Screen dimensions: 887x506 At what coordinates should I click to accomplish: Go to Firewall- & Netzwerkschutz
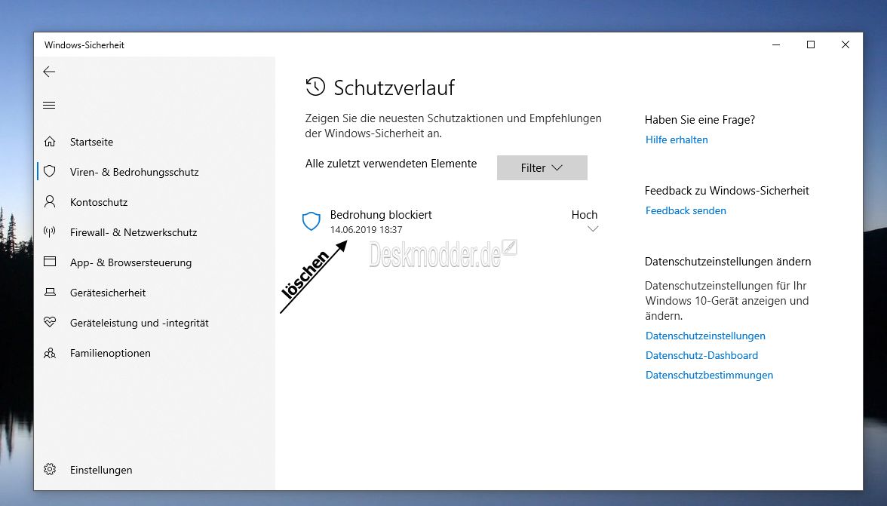(x=134, y=232)
